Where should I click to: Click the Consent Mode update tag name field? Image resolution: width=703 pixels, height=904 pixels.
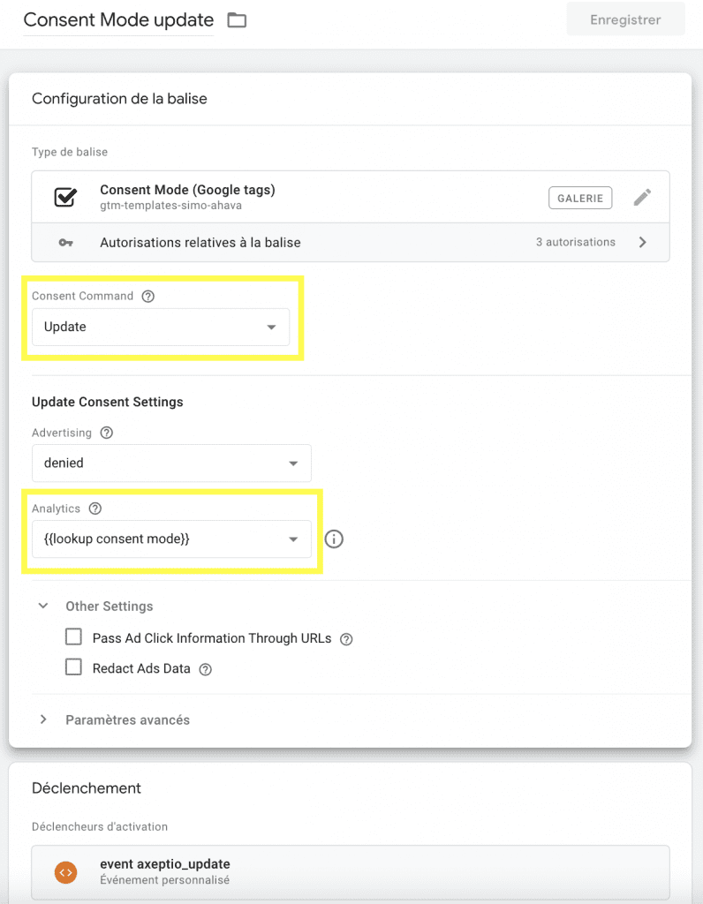[x=118, y=20]
